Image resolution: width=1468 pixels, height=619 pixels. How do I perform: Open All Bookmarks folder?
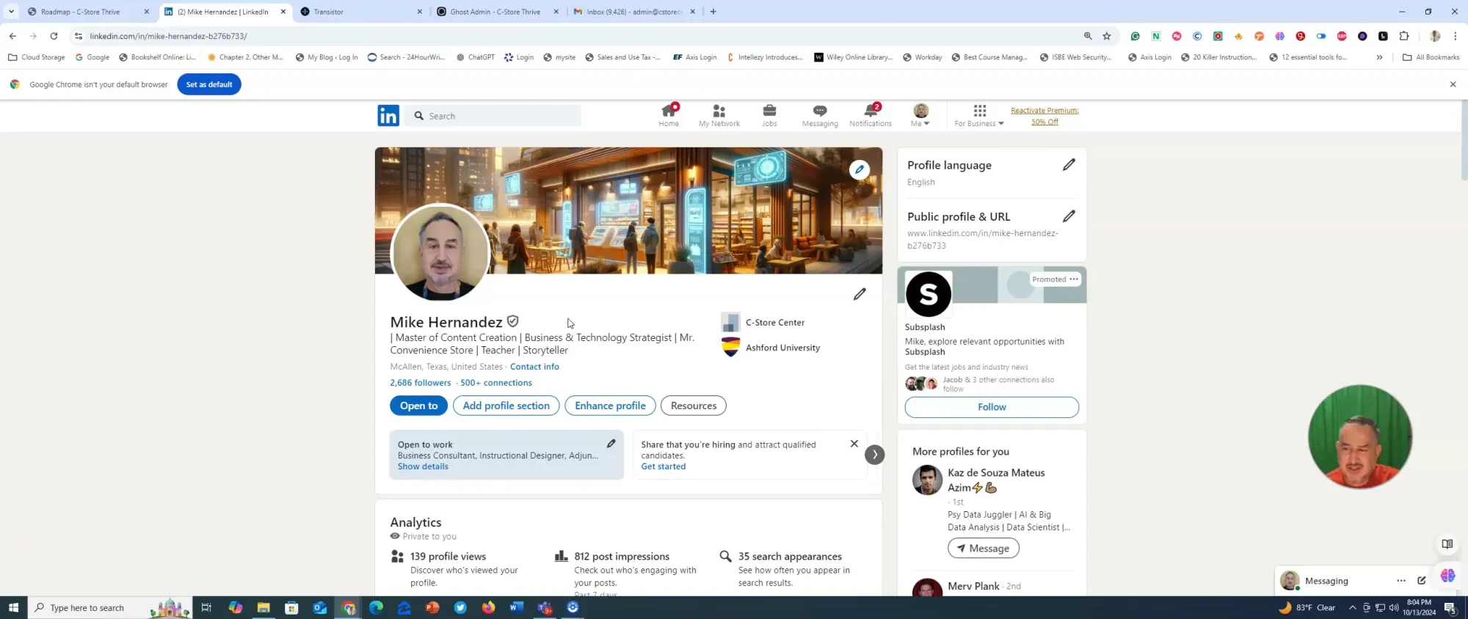pyautogui.click(x=1431, y=57)
